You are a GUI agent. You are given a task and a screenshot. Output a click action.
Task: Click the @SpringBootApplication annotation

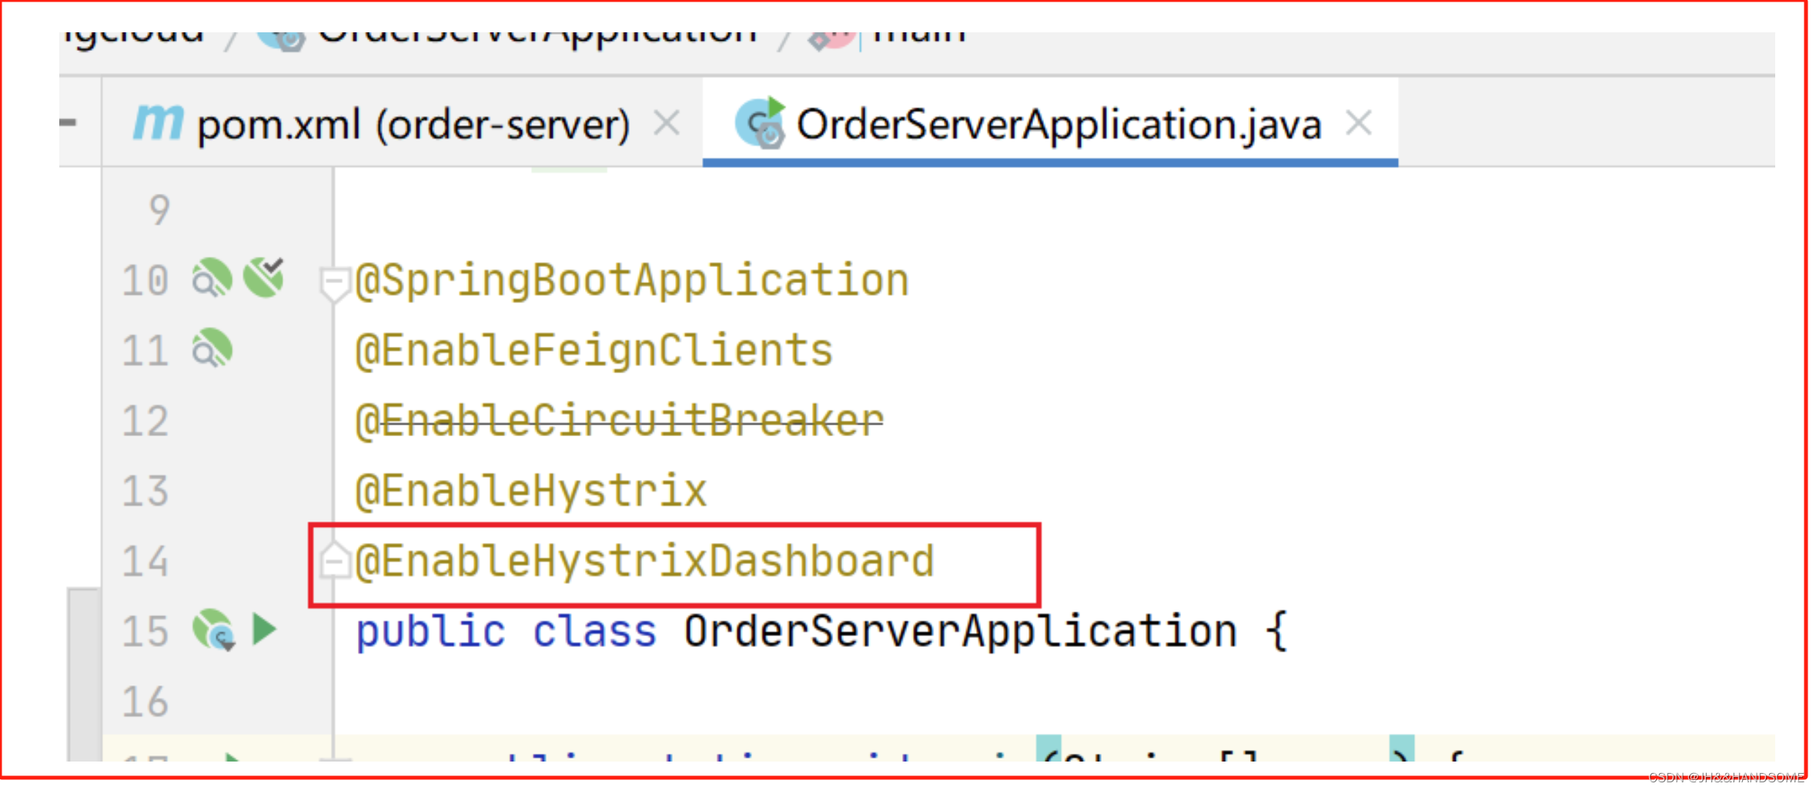pos(632,281)
